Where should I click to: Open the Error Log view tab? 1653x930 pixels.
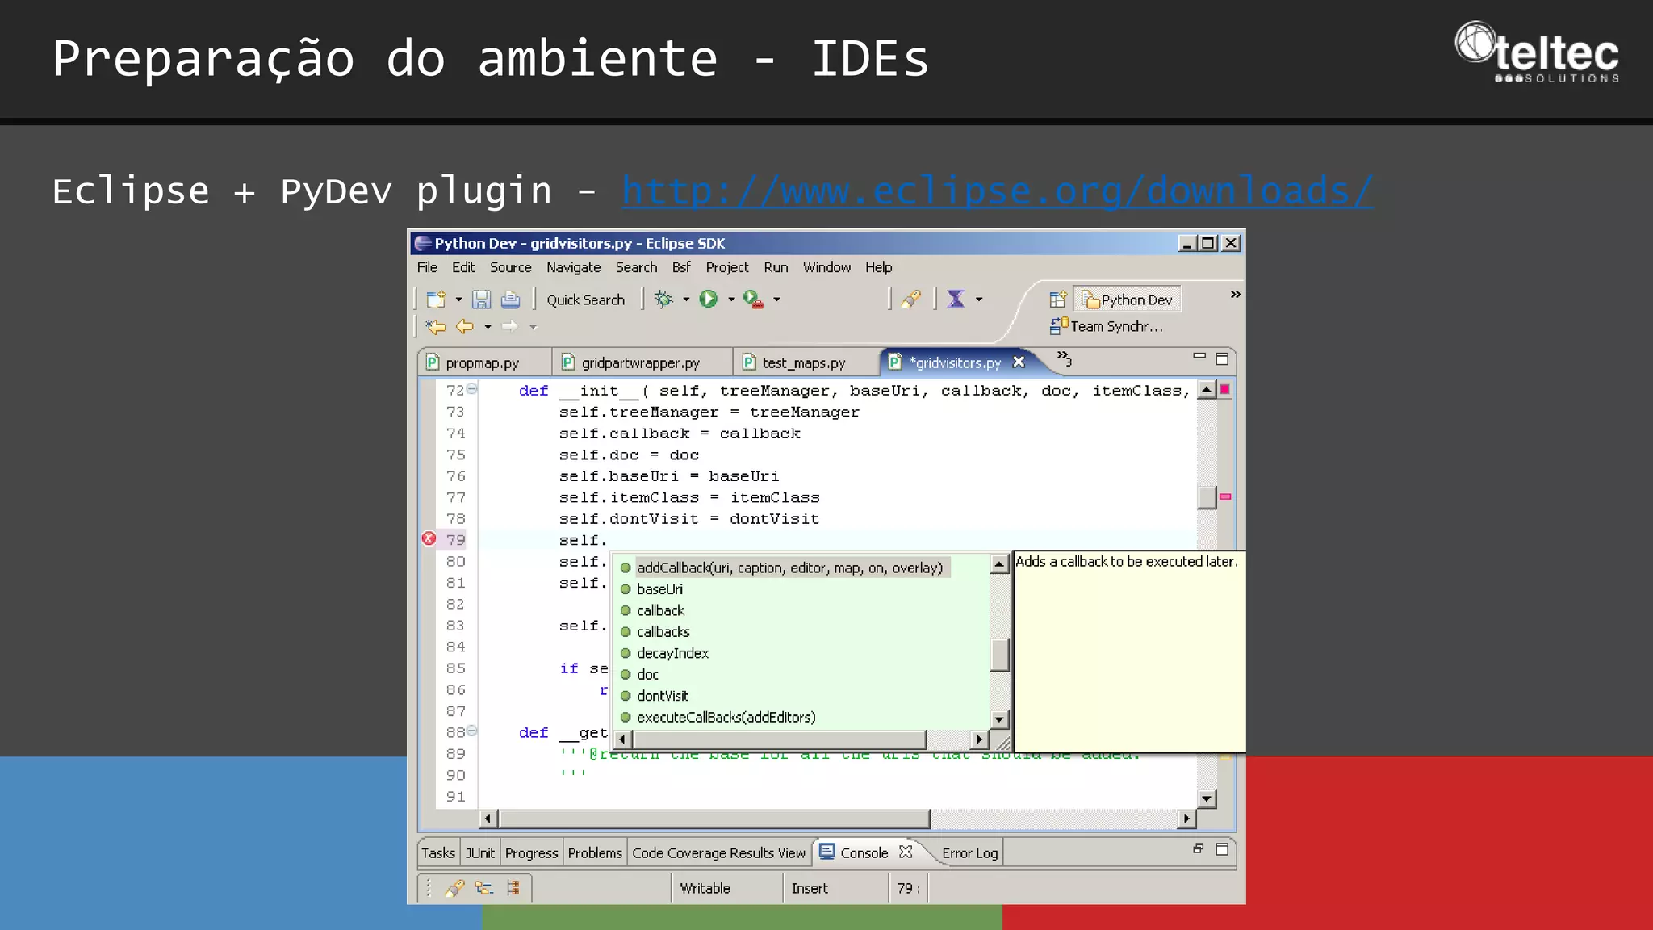point(970,852)
